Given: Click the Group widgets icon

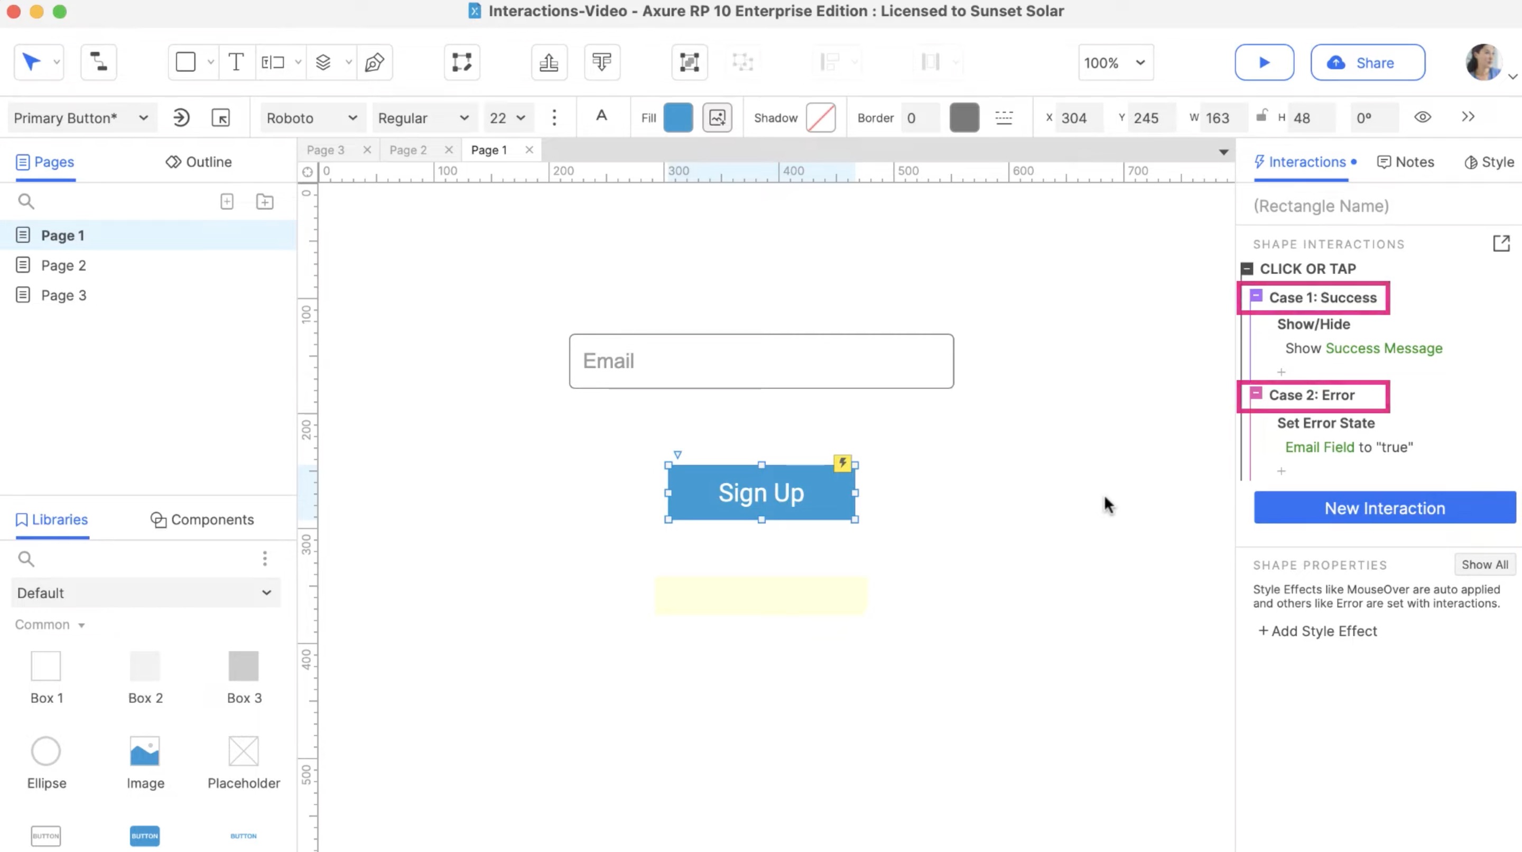Looking at the screenshot, I should [x=689, y=62].
